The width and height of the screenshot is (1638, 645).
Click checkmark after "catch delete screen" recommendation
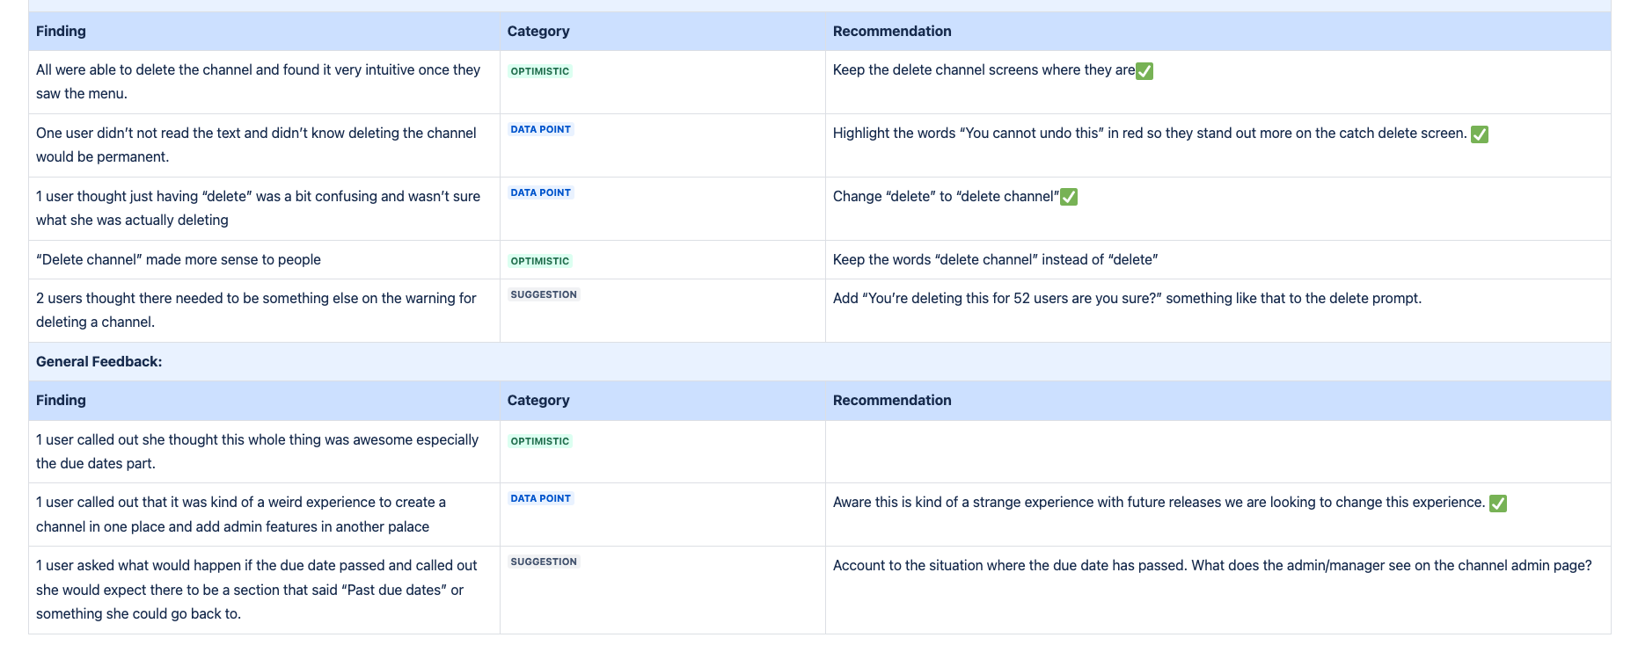click(x=1480, y=134)
